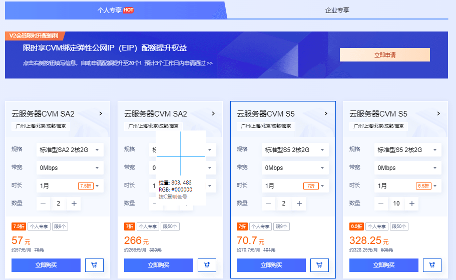This screenshot has height=280, width=456.
Task: Click the quantity field showing 2 in 57元 card
Action: pyautogui.click(x=59, y=203)
